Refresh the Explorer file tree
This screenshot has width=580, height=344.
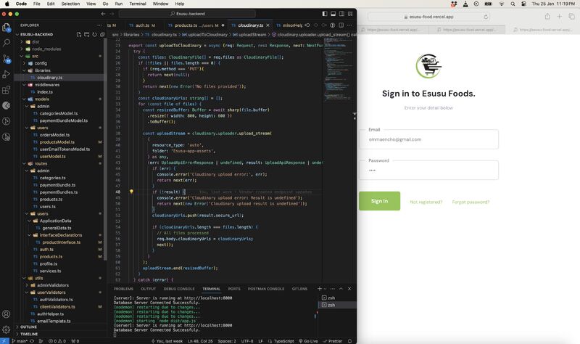(x=94, y=34)
